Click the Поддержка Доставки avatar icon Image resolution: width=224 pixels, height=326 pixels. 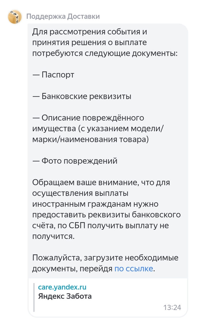click(x=15, y=17)
